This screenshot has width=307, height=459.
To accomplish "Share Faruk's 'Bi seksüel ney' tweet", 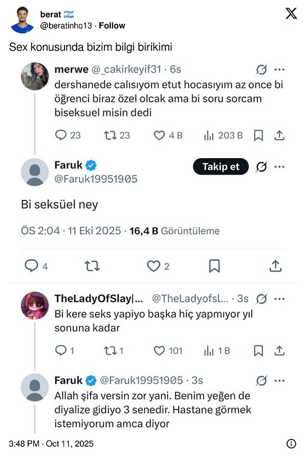I will pos(276,265).
